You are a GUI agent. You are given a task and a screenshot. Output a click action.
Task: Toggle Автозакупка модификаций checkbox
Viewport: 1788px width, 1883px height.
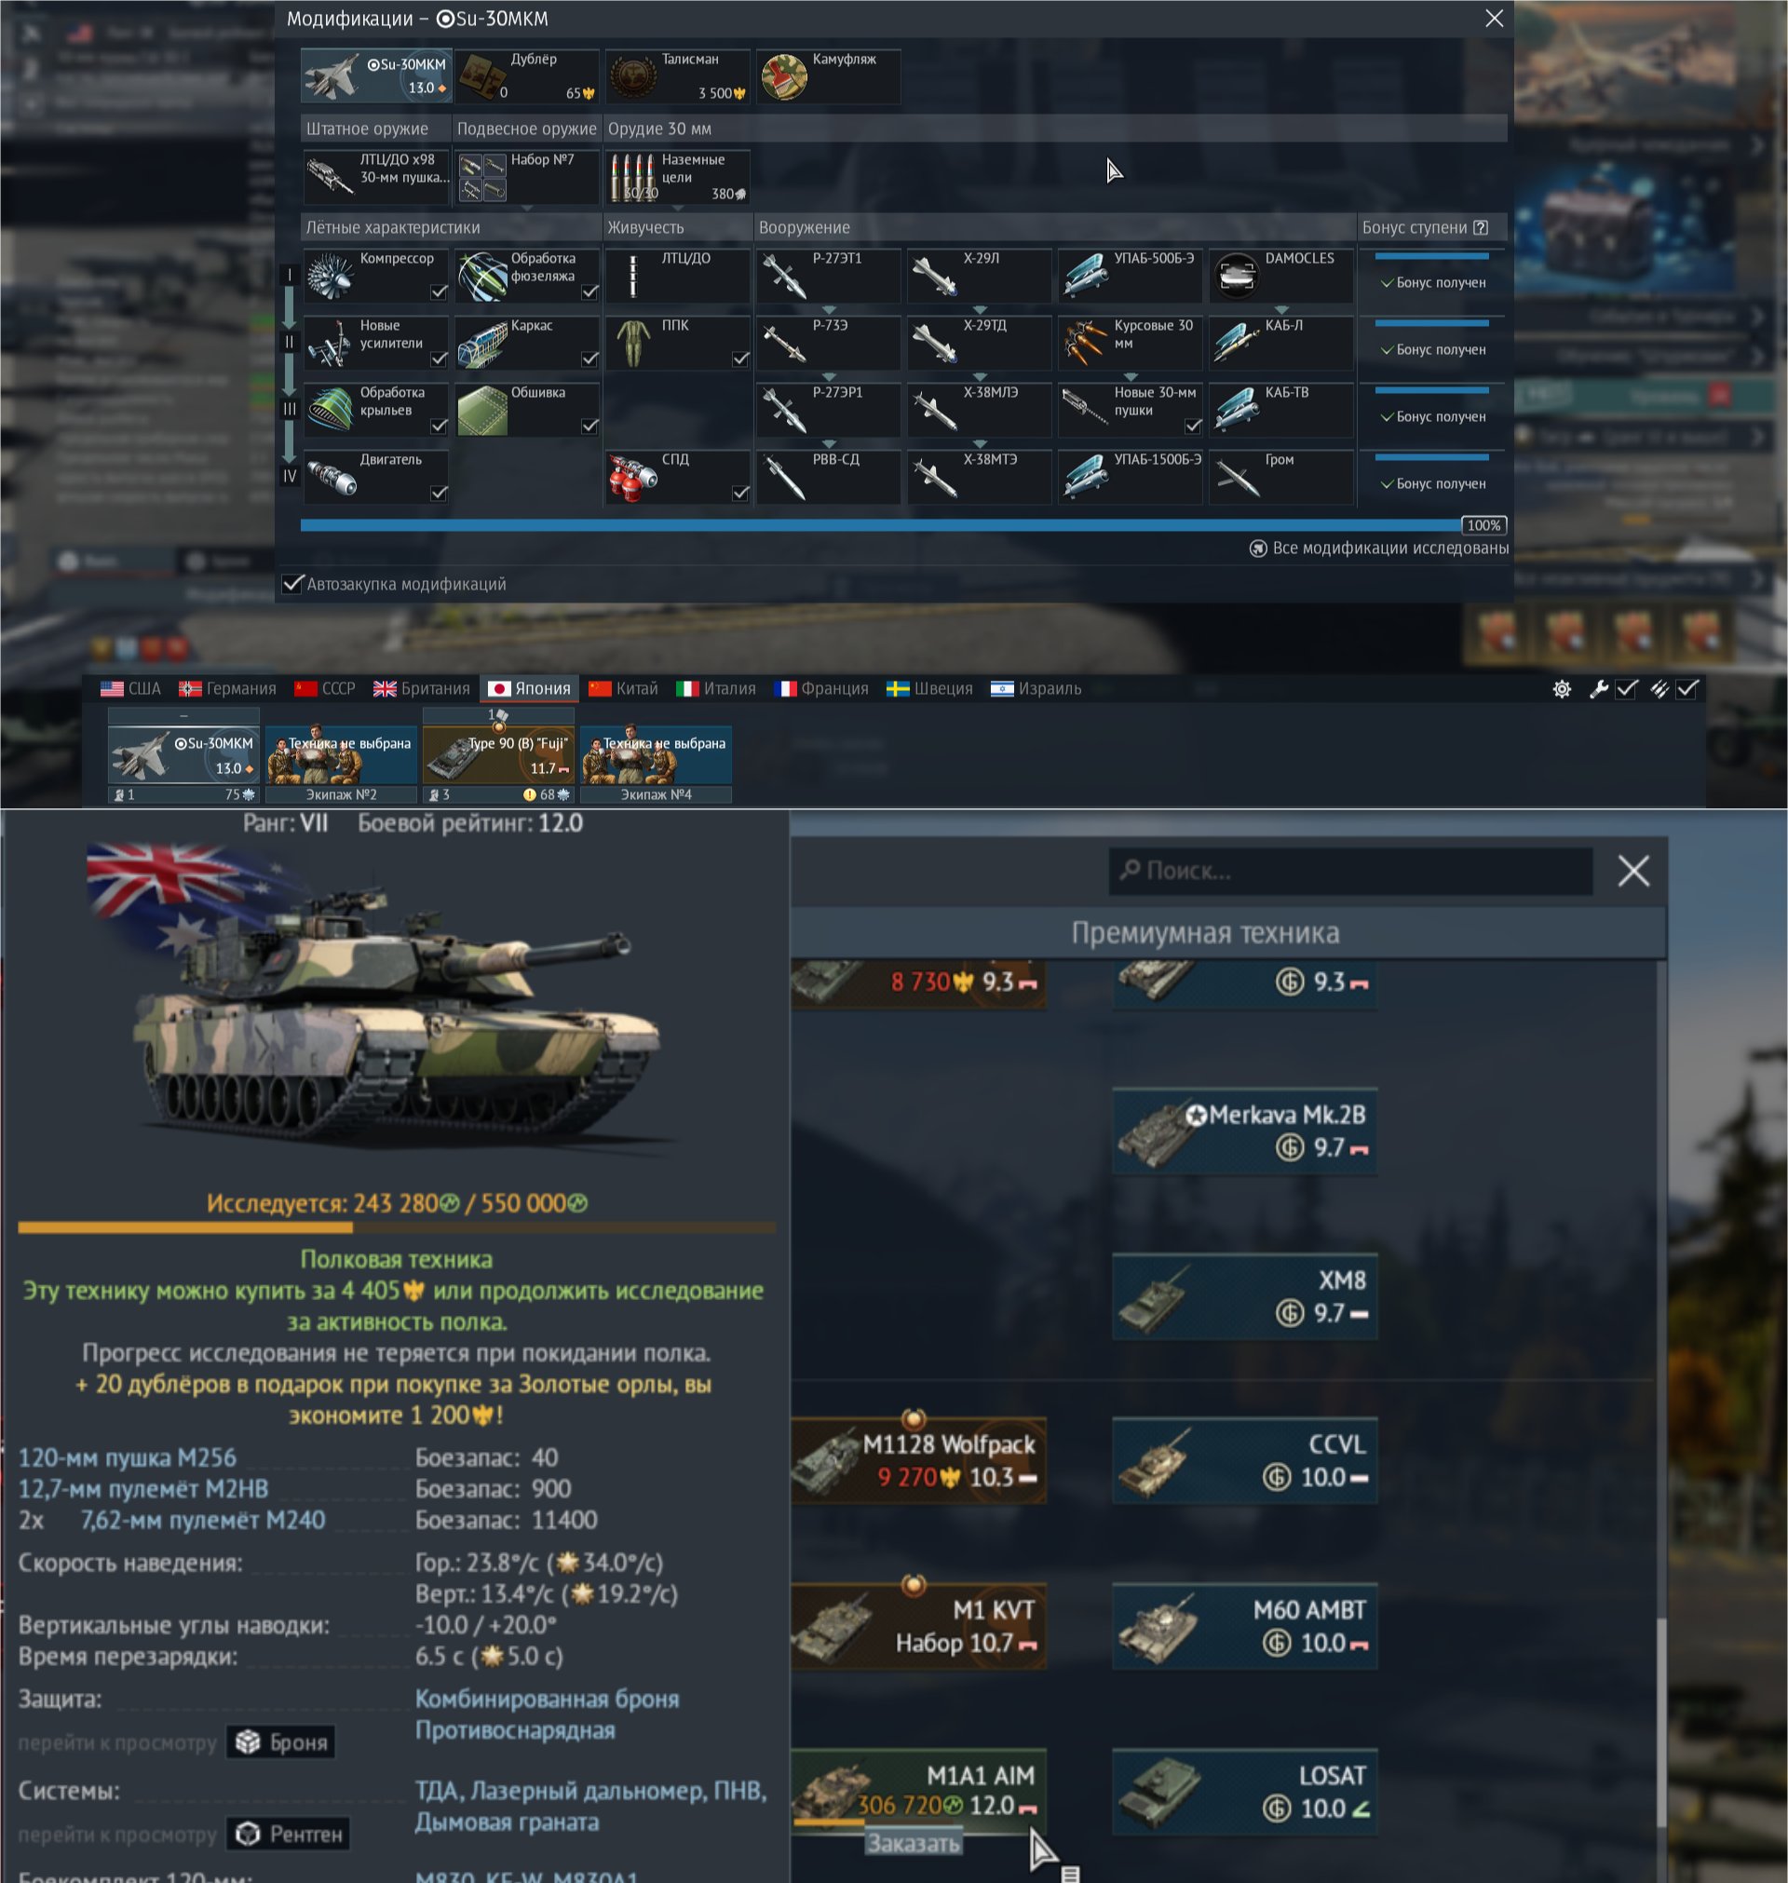[x=293, y=583]
